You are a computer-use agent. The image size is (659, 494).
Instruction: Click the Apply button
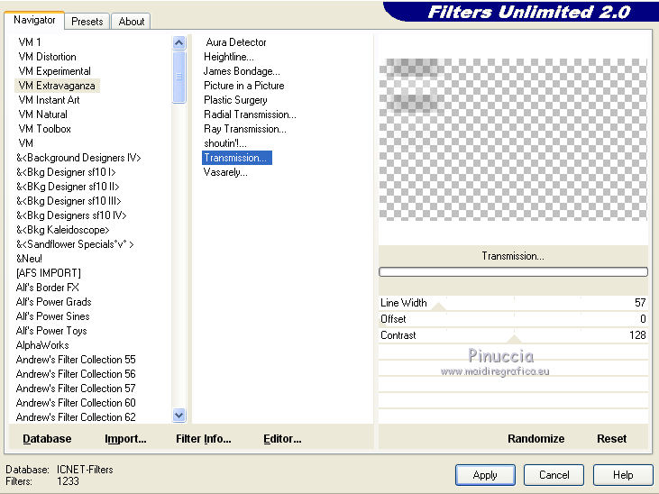tap(485, 475)
